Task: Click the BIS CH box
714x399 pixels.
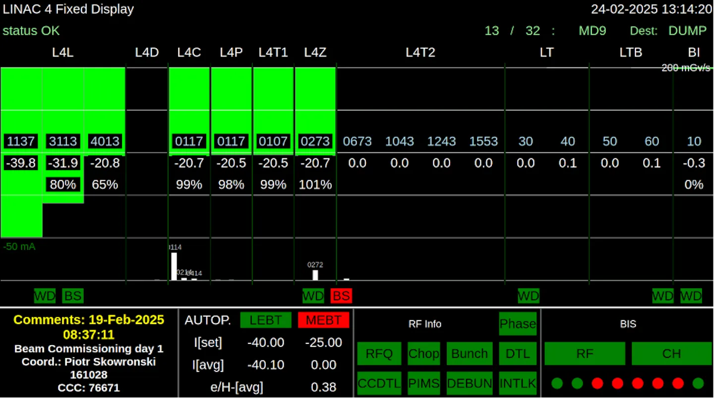Action: [672, 353]
